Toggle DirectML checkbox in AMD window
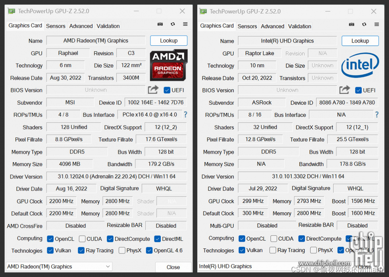 click(157, 239)
